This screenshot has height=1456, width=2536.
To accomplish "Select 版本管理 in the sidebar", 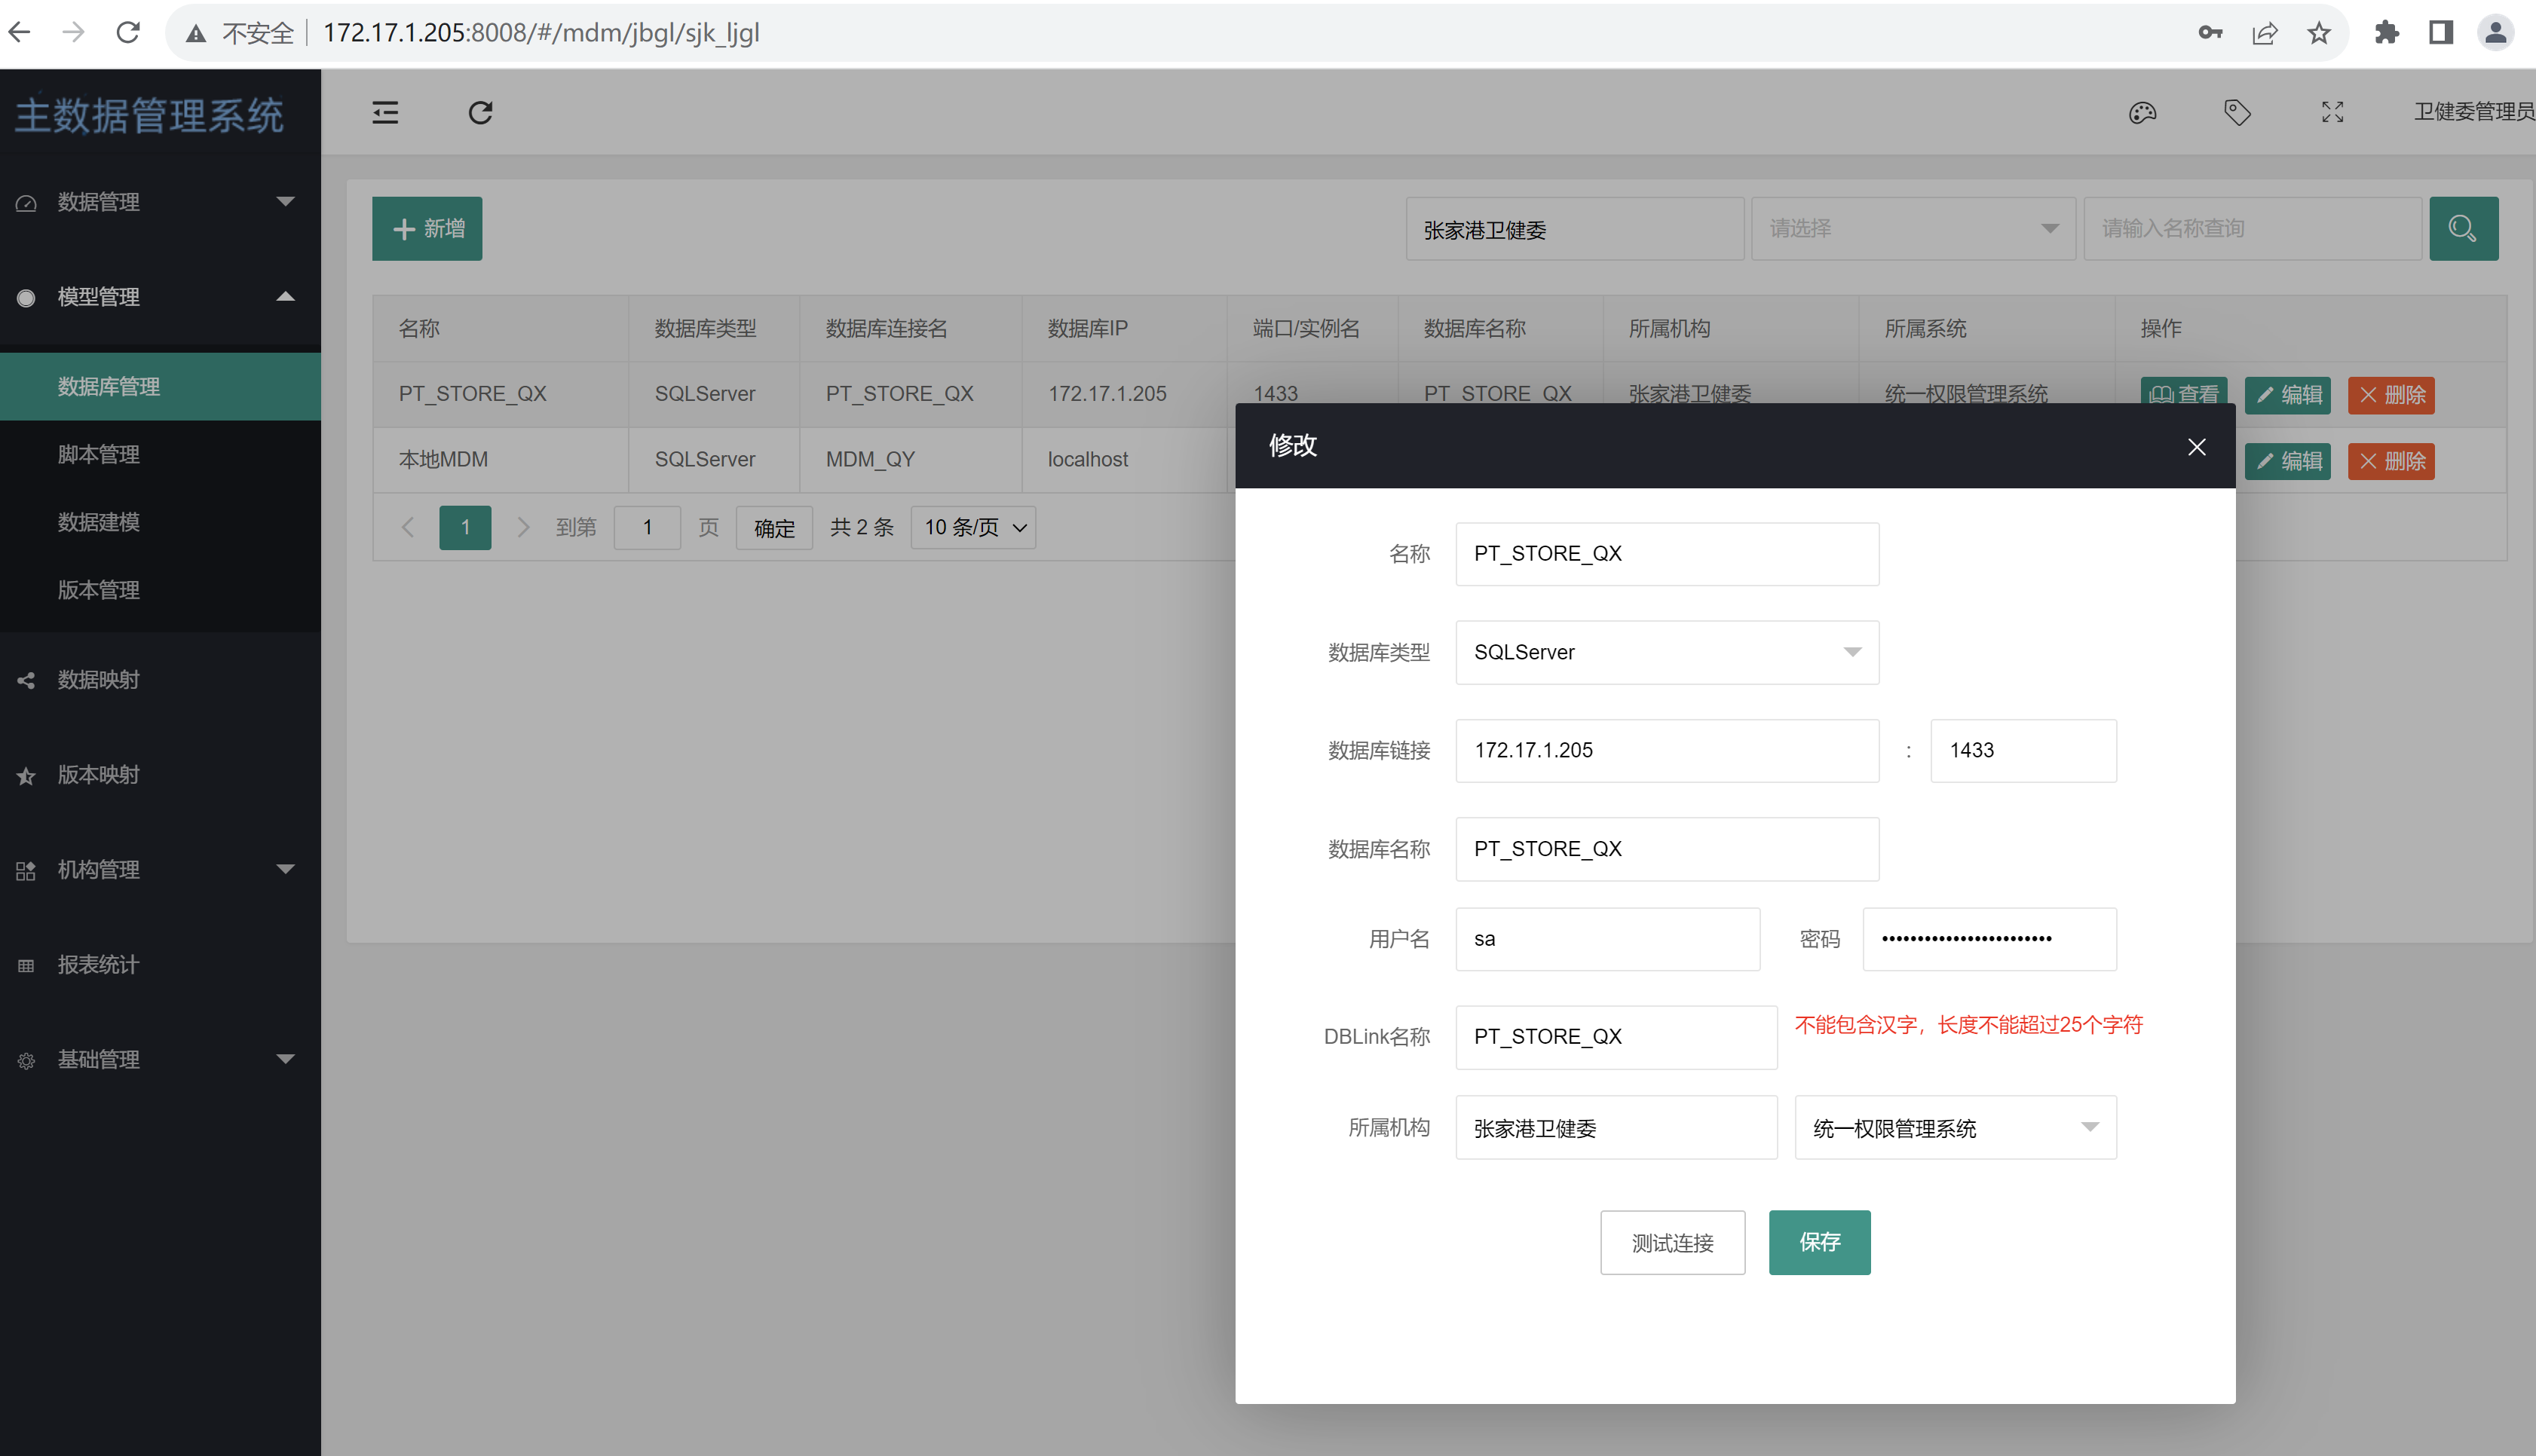I will coord(160,590).
